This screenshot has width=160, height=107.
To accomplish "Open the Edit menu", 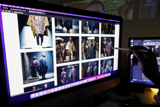I will point(14,6).
